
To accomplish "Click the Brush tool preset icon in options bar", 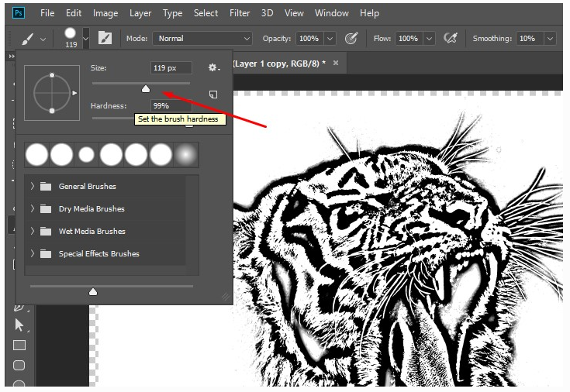I will [28, 39].
